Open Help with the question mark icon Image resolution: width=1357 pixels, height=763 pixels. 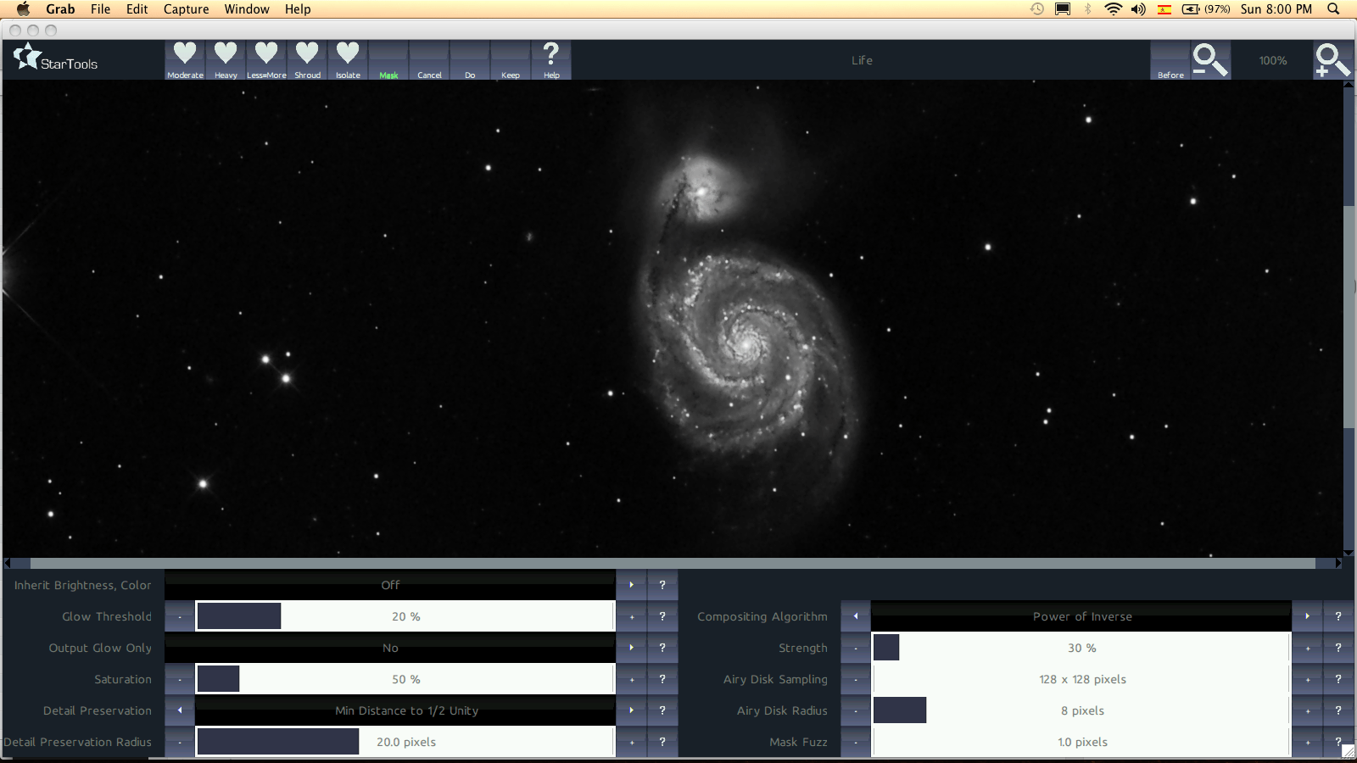[x=551, y=59]
